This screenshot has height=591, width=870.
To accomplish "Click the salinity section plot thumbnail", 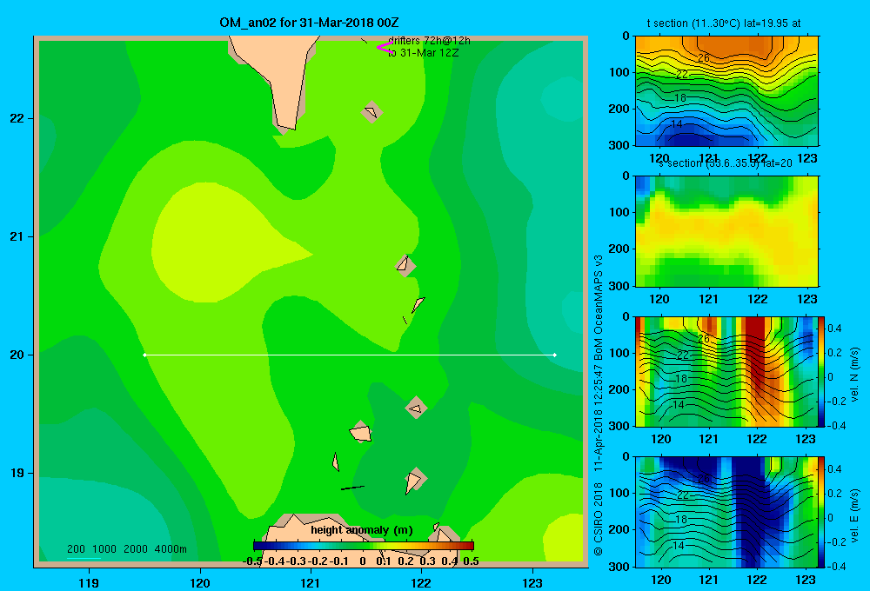I will pyautogui.click(x=726, y=231).
